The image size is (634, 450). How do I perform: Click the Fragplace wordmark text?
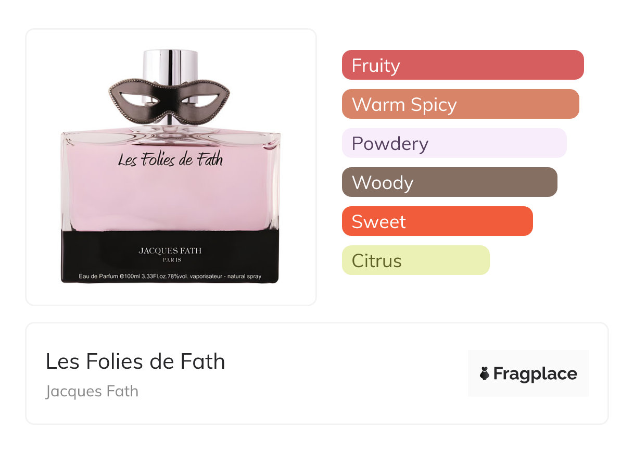coord(535,373)
